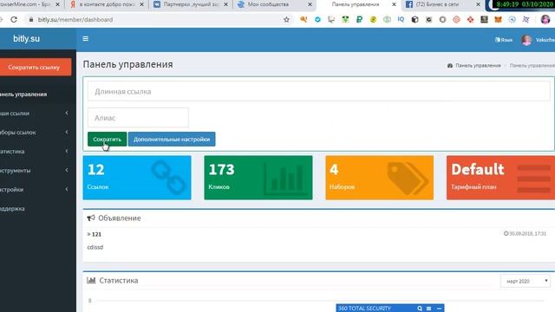555x312 pixels.
Task: Click the browser address bar URL
Action: 75,20
